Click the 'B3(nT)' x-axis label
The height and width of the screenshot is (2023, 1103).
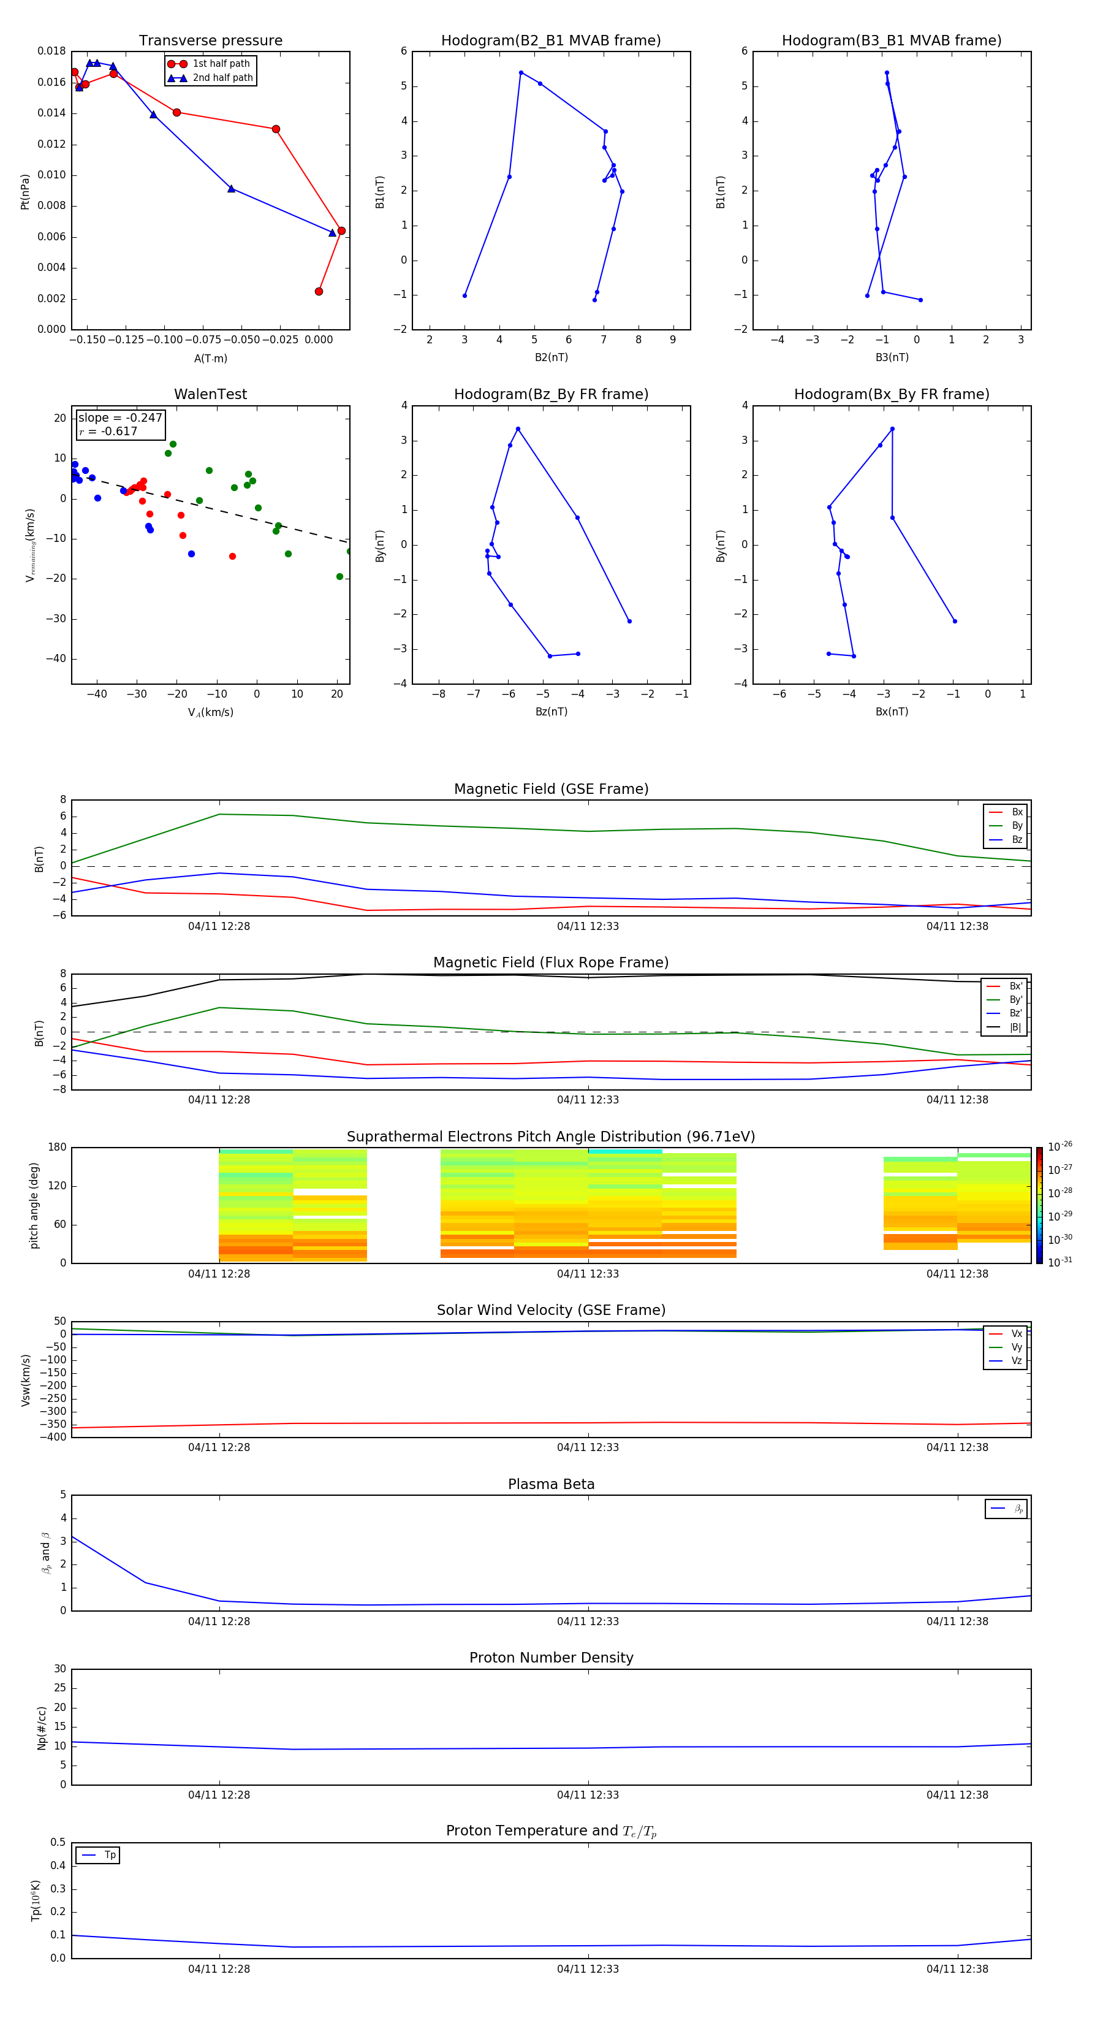(892, 357)
